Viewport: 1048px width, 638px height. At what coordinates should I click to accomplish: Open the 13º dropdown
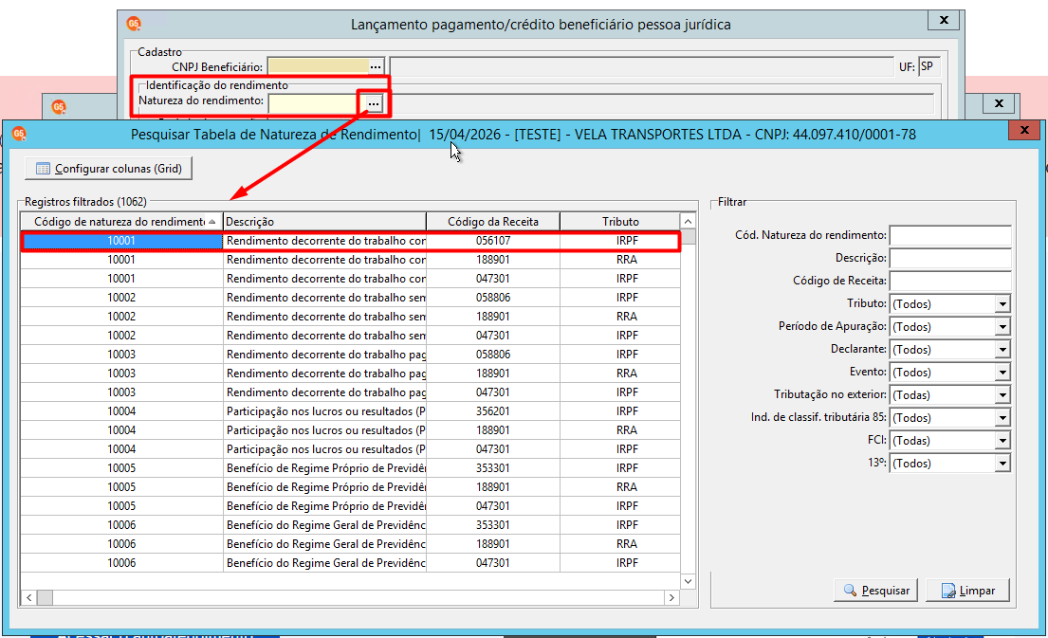pyautogui.click(x=1002, y=463)
